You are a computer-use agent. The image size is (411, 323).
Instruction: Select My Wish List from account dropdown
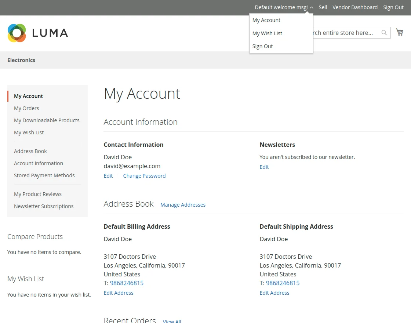(267, 33)
